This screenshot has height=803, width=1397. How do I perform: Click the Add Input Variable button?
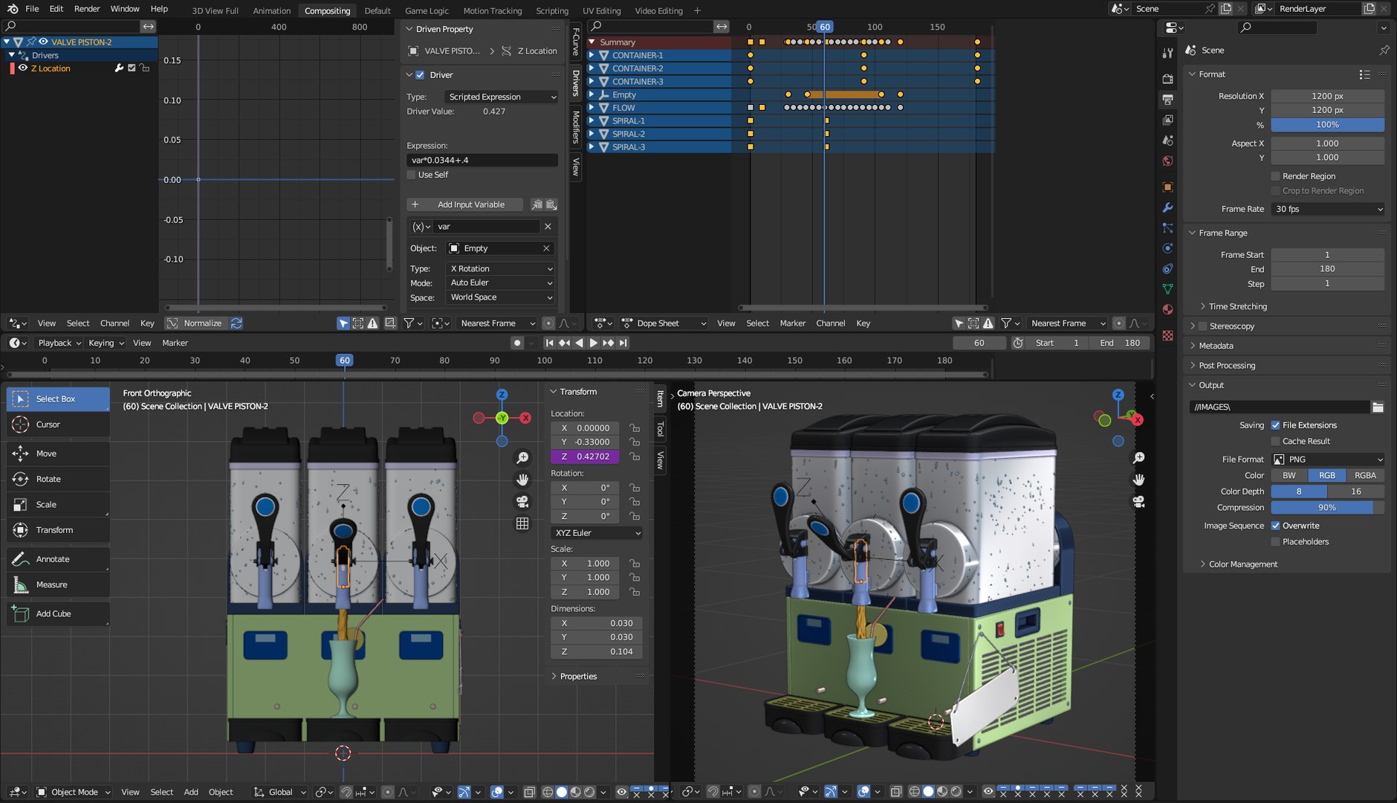(465, 204)
